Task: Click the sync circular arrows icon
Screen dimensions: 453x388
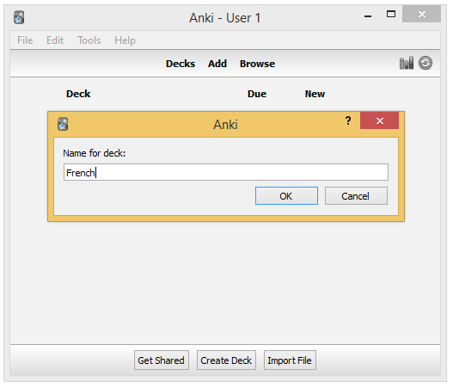Action: click(425, 63)
